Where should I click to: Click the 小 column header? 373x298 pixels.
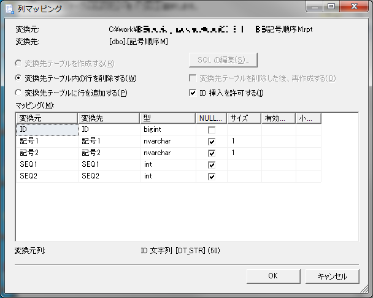pyautogui.click(x=309, y=118)
